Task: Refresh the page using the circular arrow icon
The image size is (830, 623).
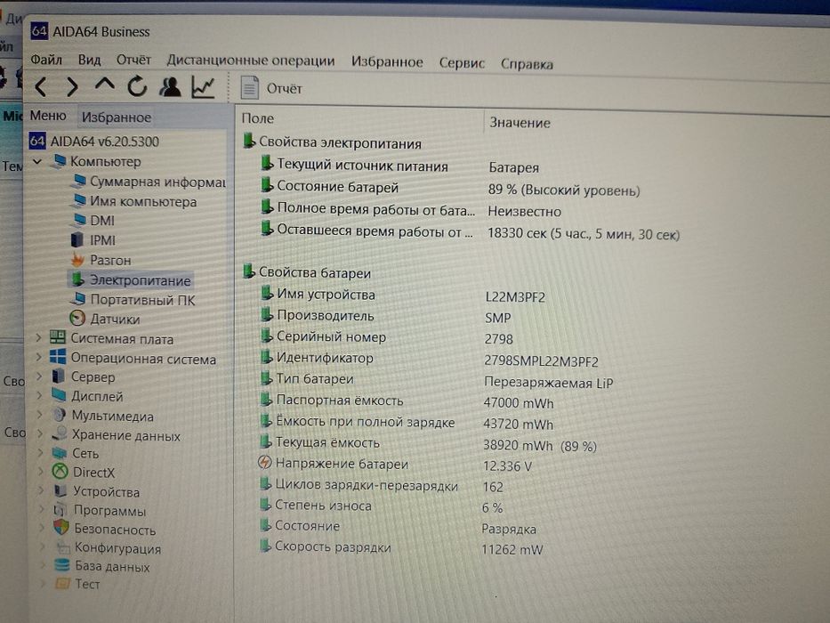Action: click(137, 85)
